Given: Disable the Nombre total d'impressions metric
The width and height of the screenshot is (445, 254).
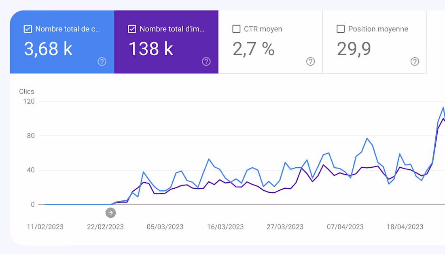Looking at the screenshot, I should 132,29.
